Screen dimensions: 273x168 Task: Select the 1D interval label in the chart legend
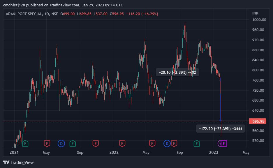pyautogui.click(x=47, y=14)
